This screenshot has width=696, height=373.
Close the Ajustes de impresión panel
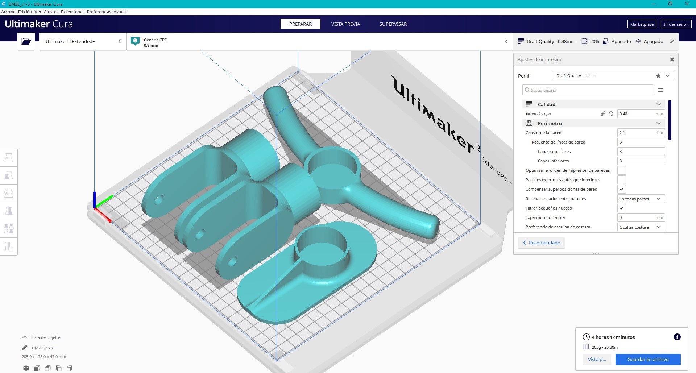click(672, 59)
